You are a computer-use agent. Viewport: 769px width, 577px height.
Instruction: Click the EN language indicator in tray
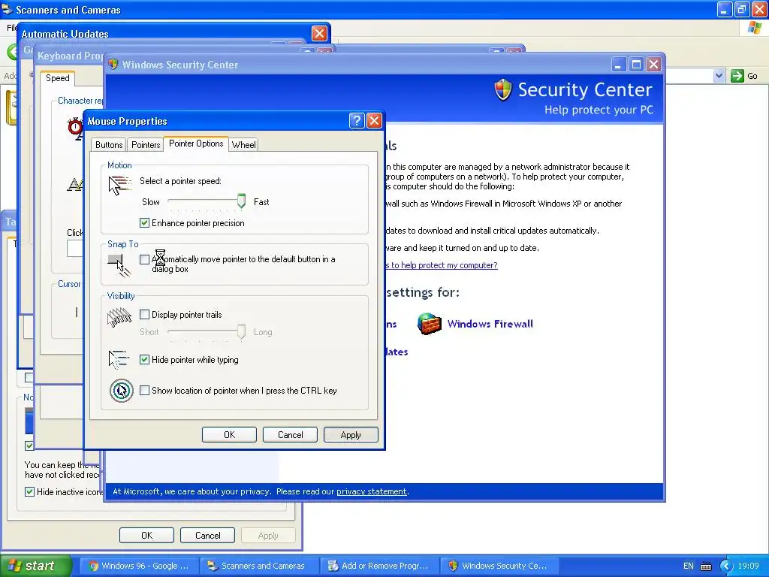coord(689,566)
